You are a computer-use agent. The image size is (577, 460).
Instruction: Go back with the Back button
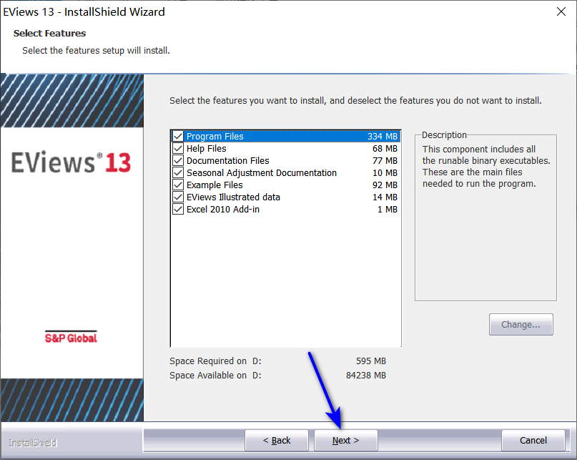(277, 440)
